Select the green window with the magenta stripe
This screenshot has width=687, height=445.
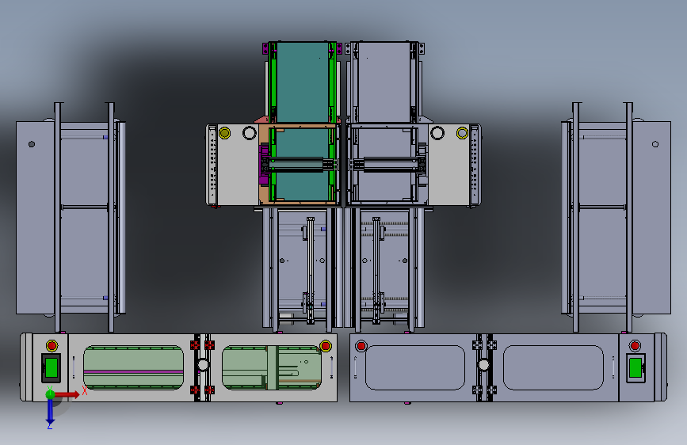click(133, 367)
